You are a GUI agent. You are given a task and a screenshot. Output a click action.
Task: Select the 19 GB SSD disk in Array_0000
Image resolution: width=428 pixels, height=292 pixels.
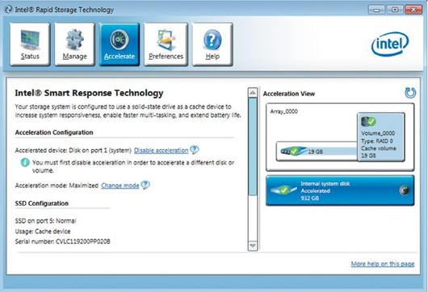(x=317, y=152)
